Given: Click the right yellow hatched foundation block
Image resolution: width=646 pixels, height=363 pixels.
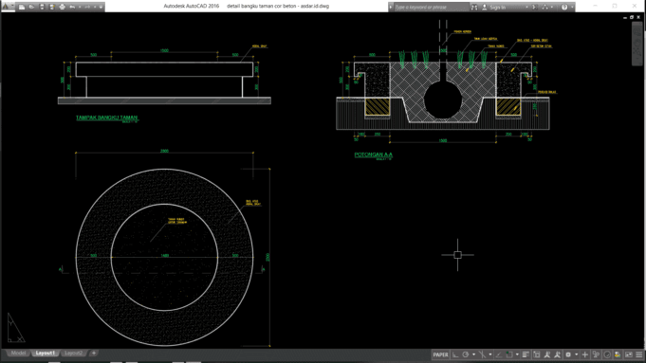Looking at the screenshot, I should coord(508,106).
